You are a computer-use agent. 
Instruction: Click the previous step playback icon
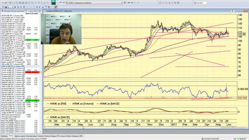click(129, 3)
